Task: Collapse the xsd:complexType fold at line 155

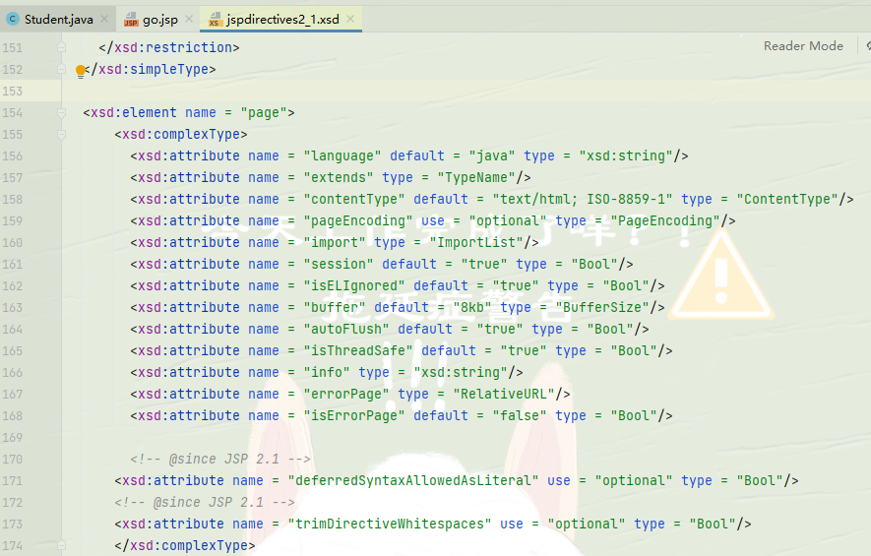Action: point(62,135)
